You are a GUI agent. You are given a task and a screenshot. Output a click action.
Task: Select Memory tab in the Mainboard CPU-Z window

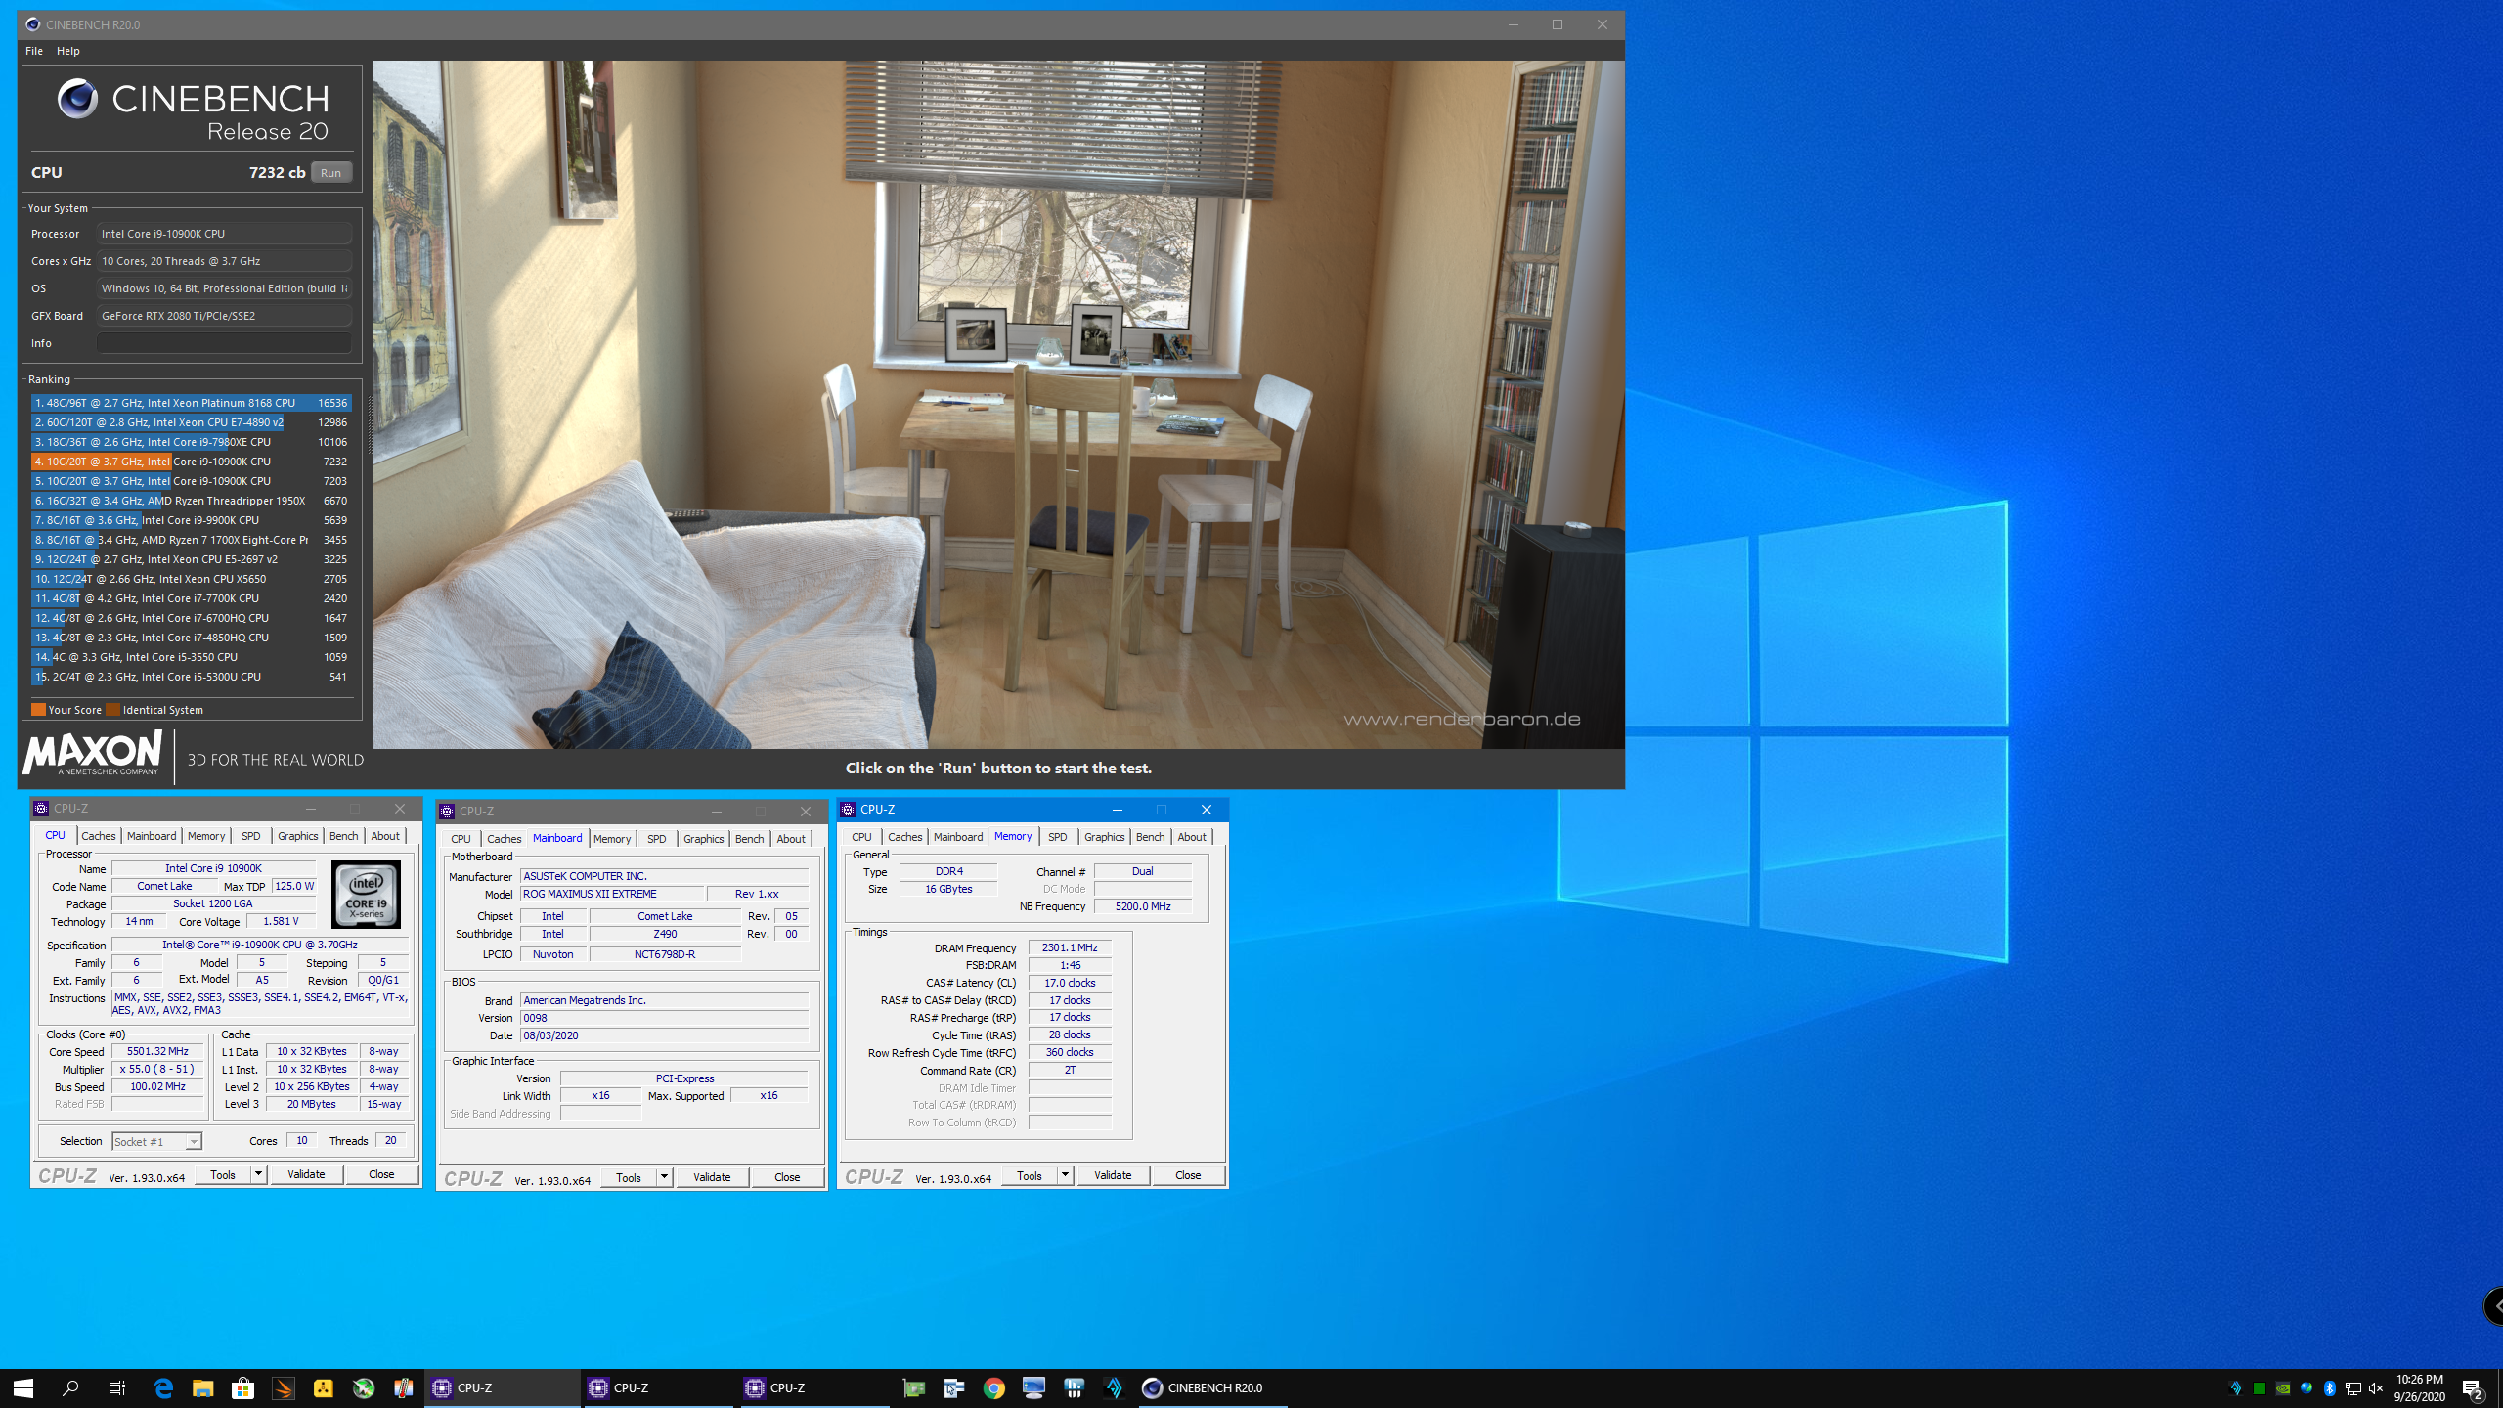pyautogui.click(x=612, y=839)
